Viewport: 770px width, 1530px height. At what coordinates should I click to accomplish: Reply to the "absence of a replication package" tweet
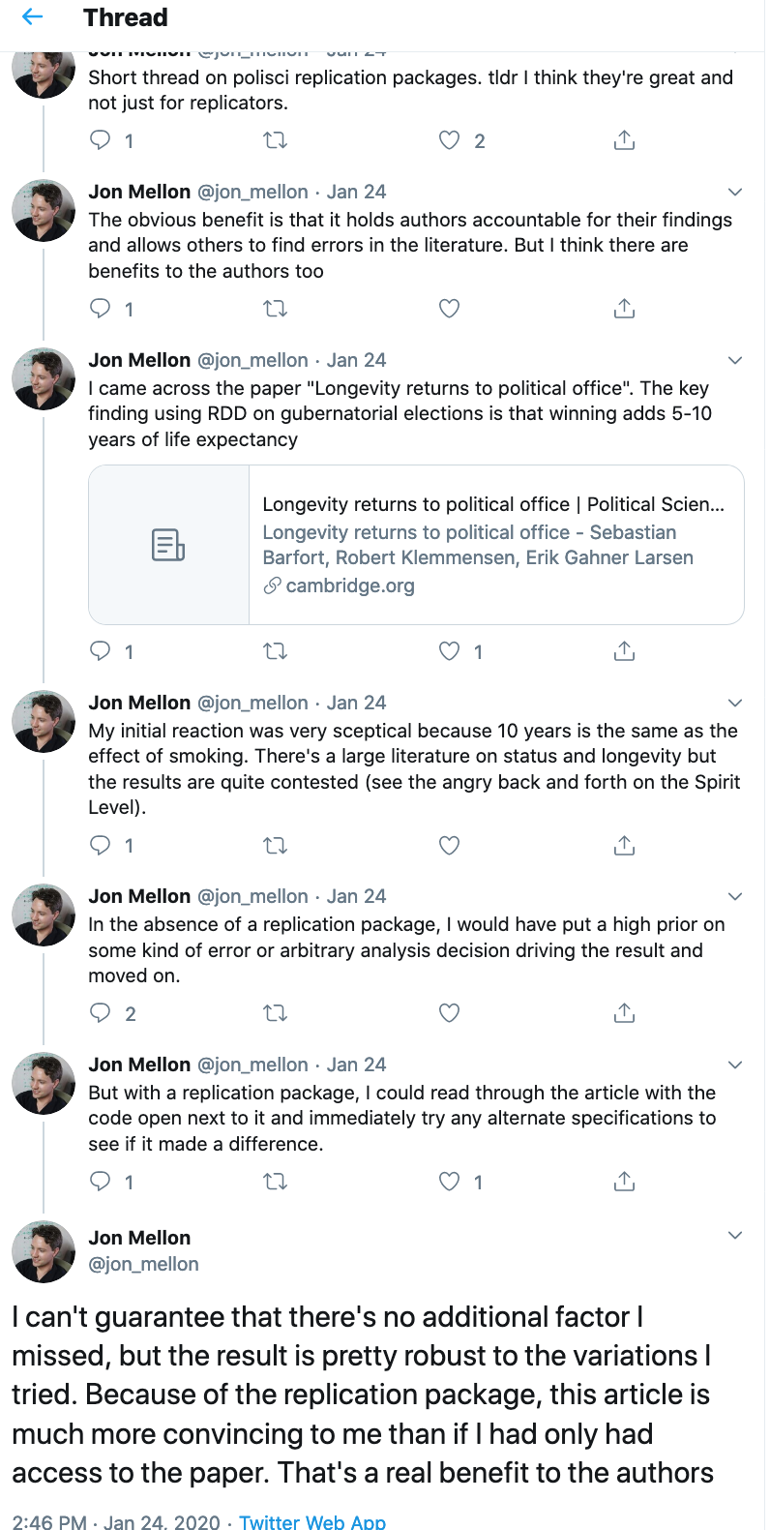click(x=101, y=1013)
